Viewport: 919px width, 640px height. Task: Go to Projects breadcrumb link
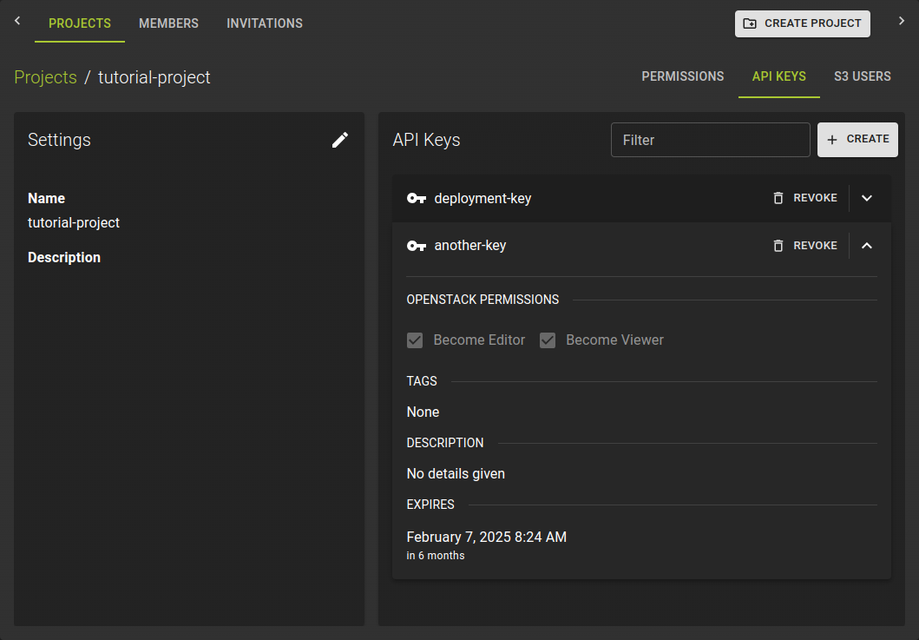pyautogui.click(x=46, y=77)
